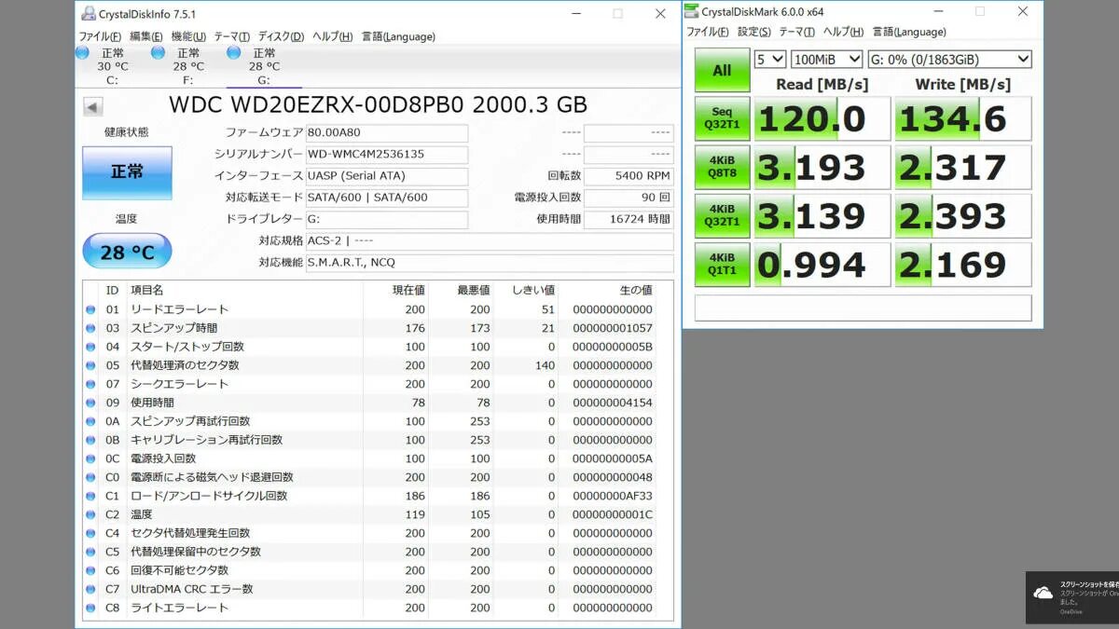Open 設定(S) menu in CrystalDiskMark

[x=754, y=32]
